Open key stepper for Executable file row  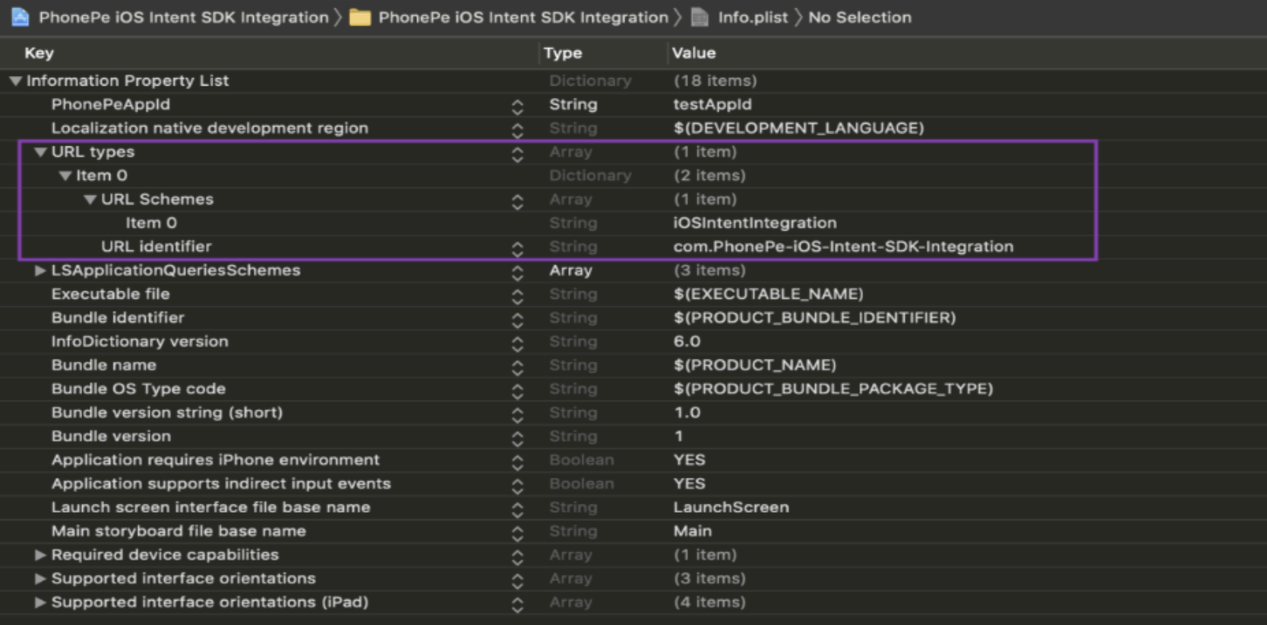click(x=517, y=296)
